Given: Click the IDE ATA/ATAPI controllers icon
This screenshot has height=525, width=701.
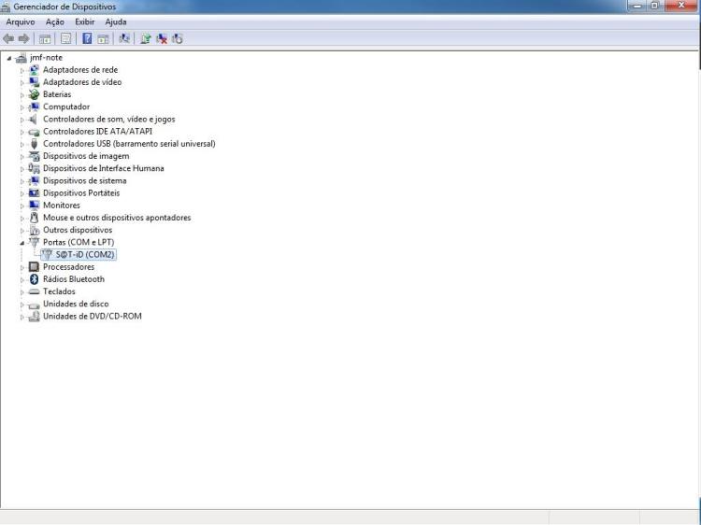Looking at the screenshot, I should [x=34, y=132].
